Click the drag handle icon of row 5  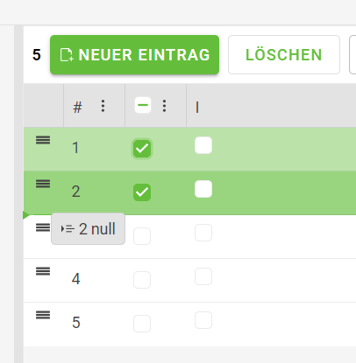(x=43, y=315)
